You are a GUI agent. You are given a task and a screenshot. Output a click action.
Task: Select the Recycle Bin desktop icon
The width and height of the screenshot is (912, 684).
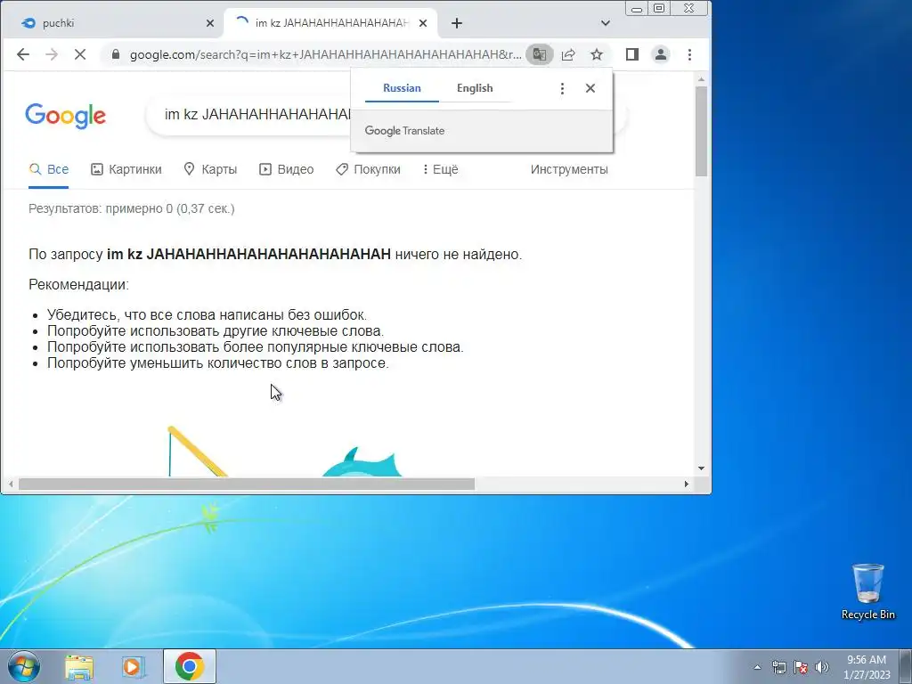tap(867, 591)
